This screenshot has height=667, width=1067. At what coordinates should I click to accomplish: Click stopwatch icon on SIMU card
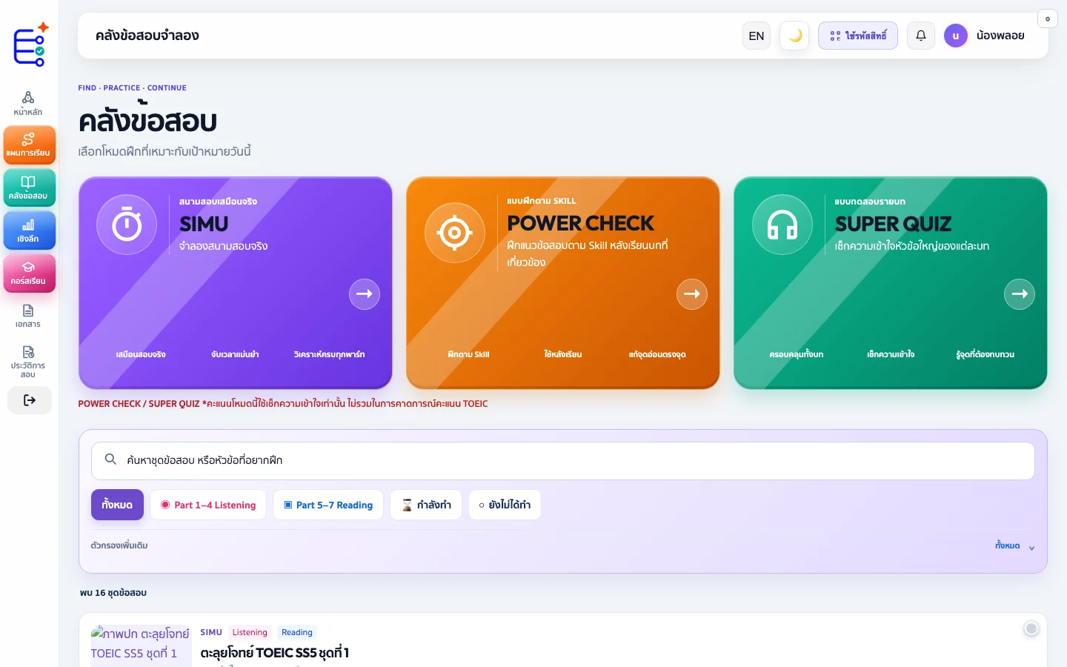click(x=127, y=225)
